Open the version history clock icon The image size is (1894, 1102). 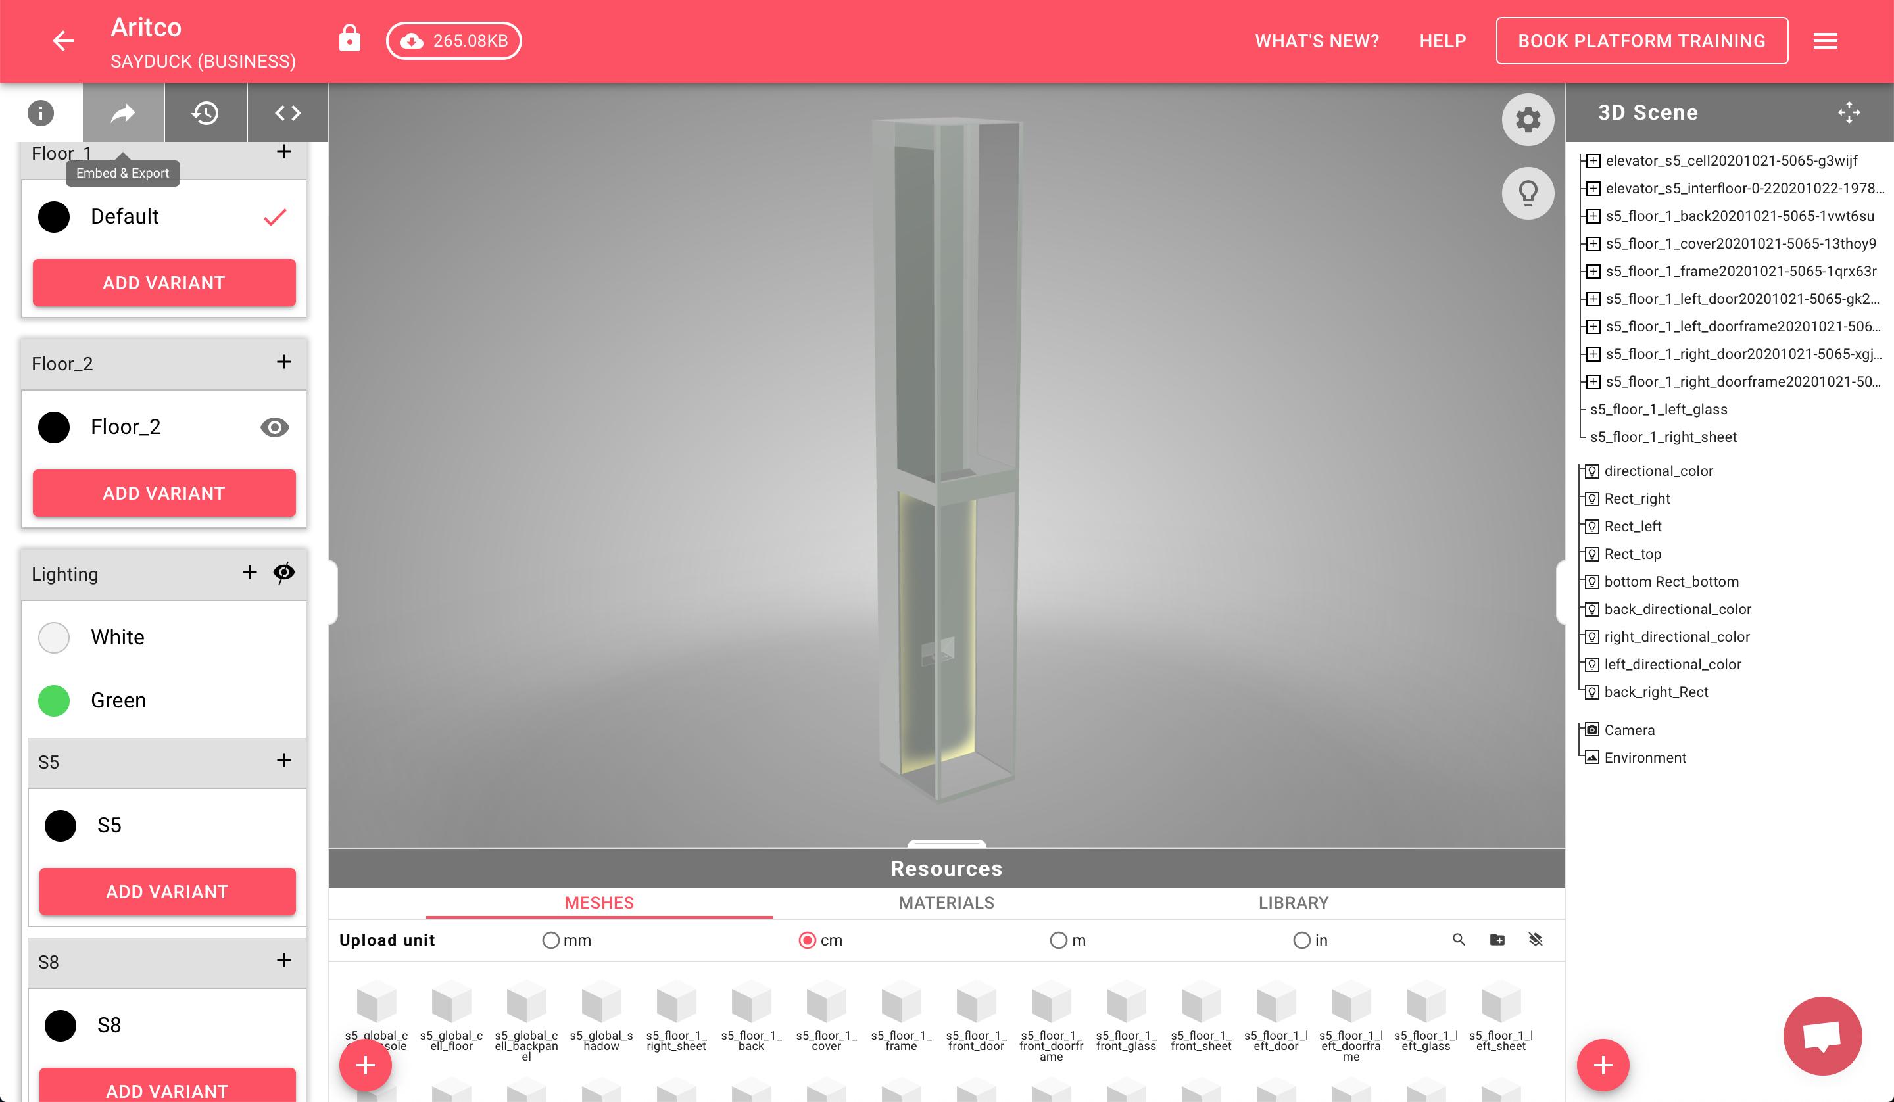click(x=205, y=112)
